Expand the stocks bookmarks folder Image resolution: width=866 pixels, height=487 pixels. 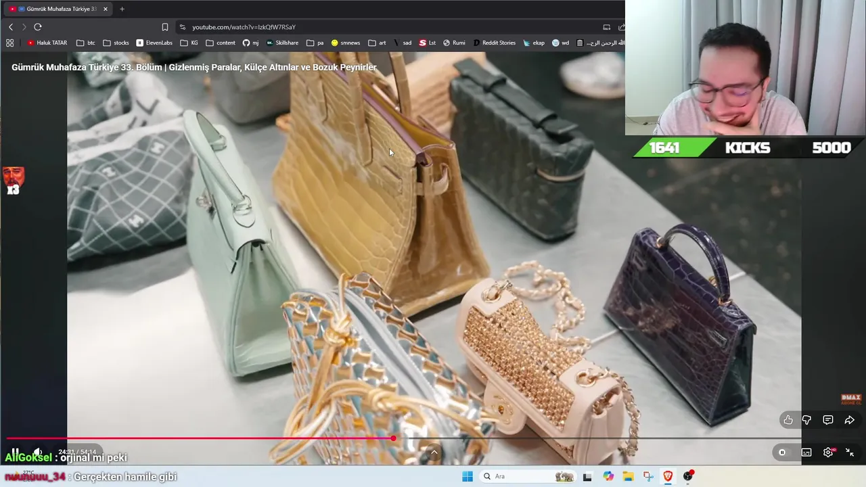pyautogui.click(x=116, y=43)
